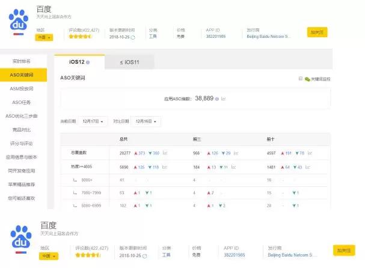Open the 中国 region dropdown in top header
The width and height of the screenshot is (365, 268).
click(x=44, y=37)
